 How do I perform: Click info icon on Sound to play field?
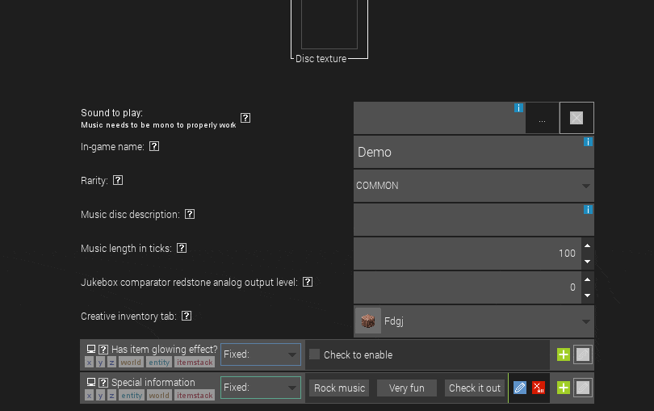click(x=518, y=108)
